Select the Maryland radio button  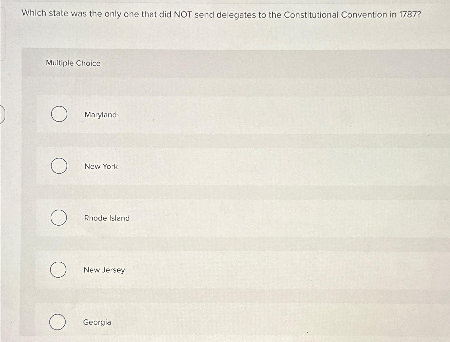(x=59, y=114)
